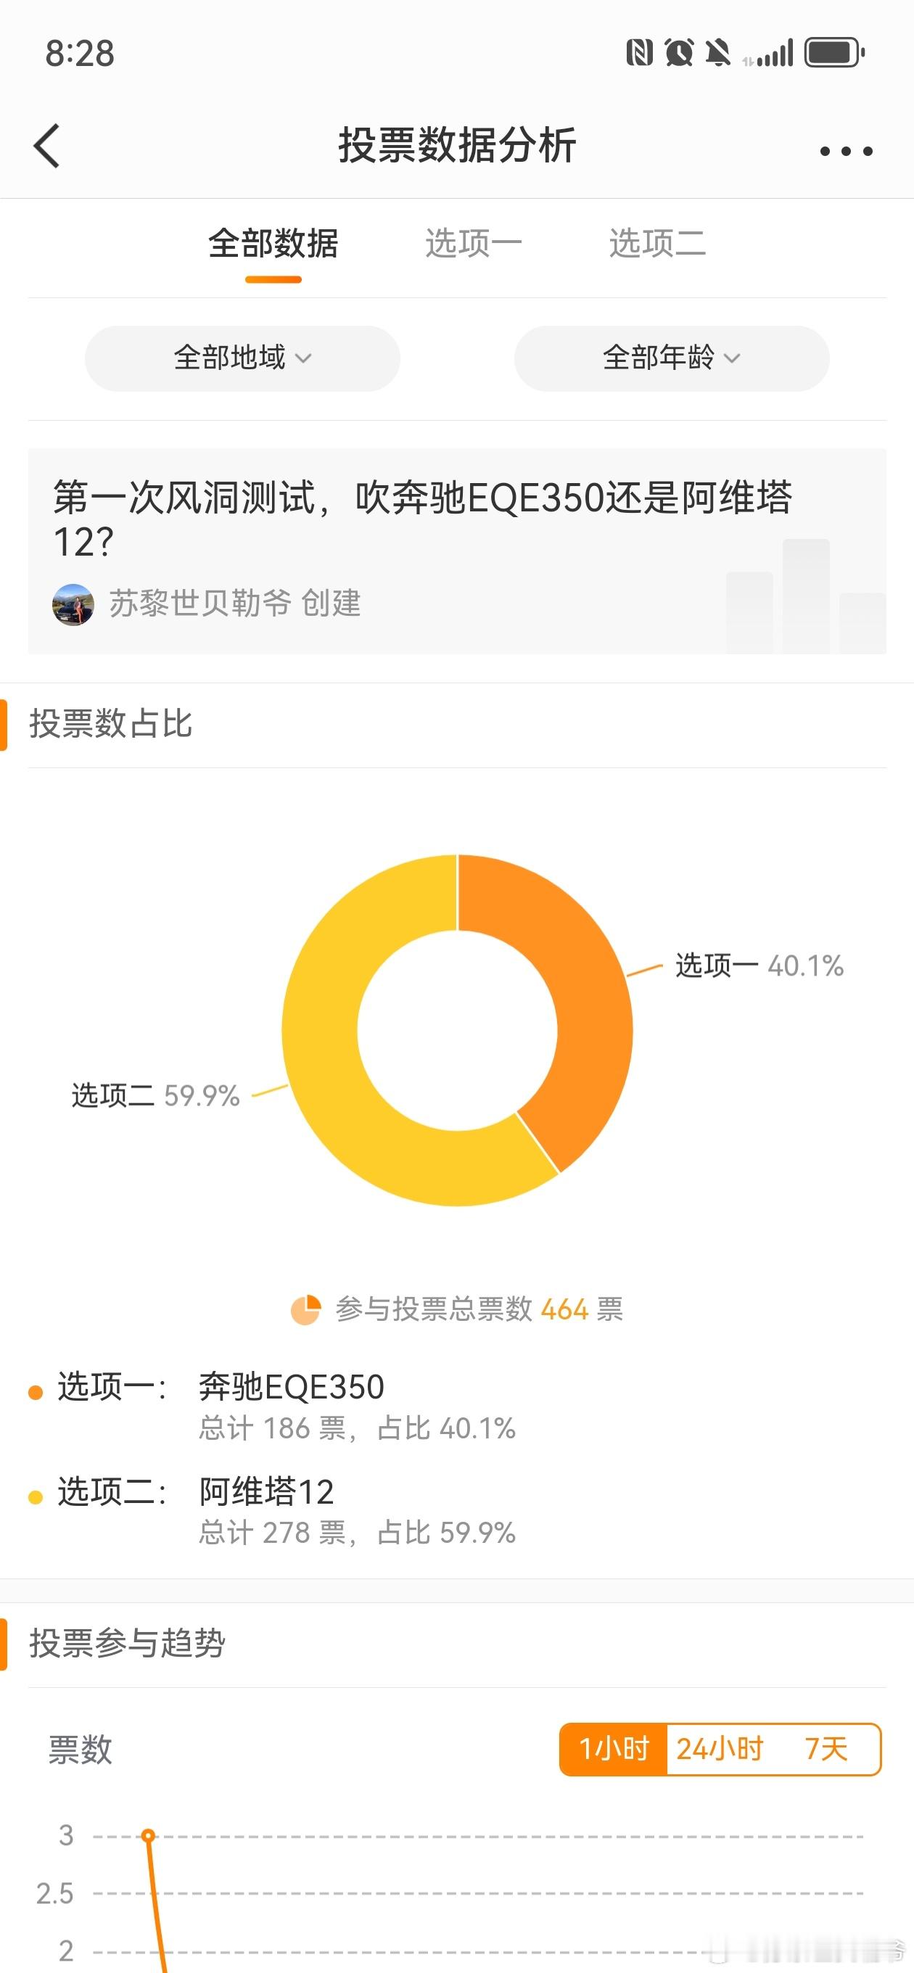The image size is (914, 1973).
Task: Switch trend range to 24小时
Action: [x=720, y=1749]
